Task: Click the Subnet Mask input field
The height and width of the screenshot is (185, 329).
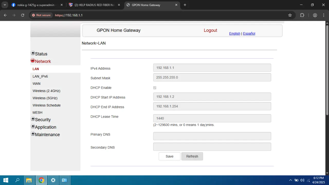Action: pyautogui.click(x=212, y=77)
